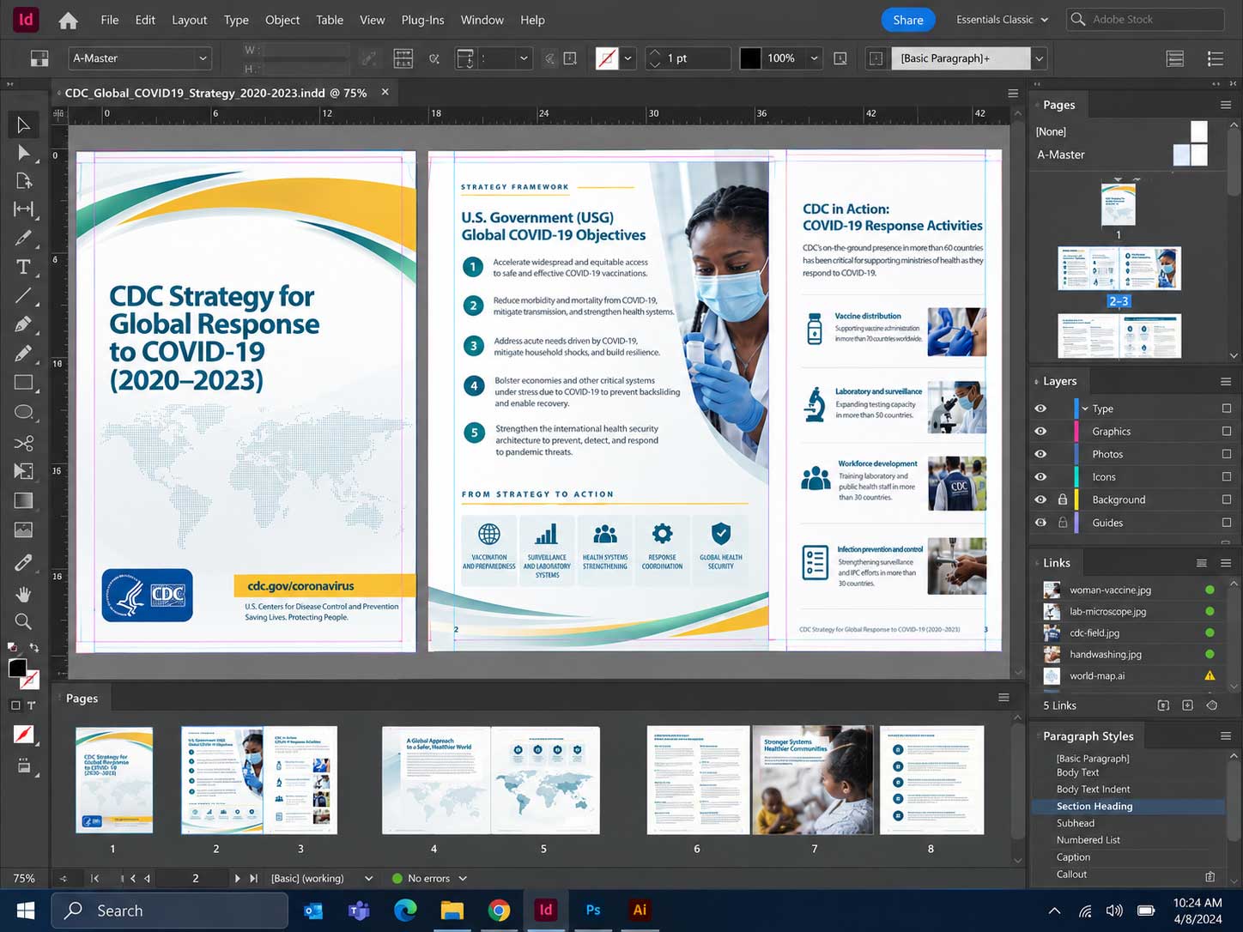Click the Adobe Stock search field
Image resolution: width=1243 pixels, height=932 pixels.
[x=1145, y=19]
